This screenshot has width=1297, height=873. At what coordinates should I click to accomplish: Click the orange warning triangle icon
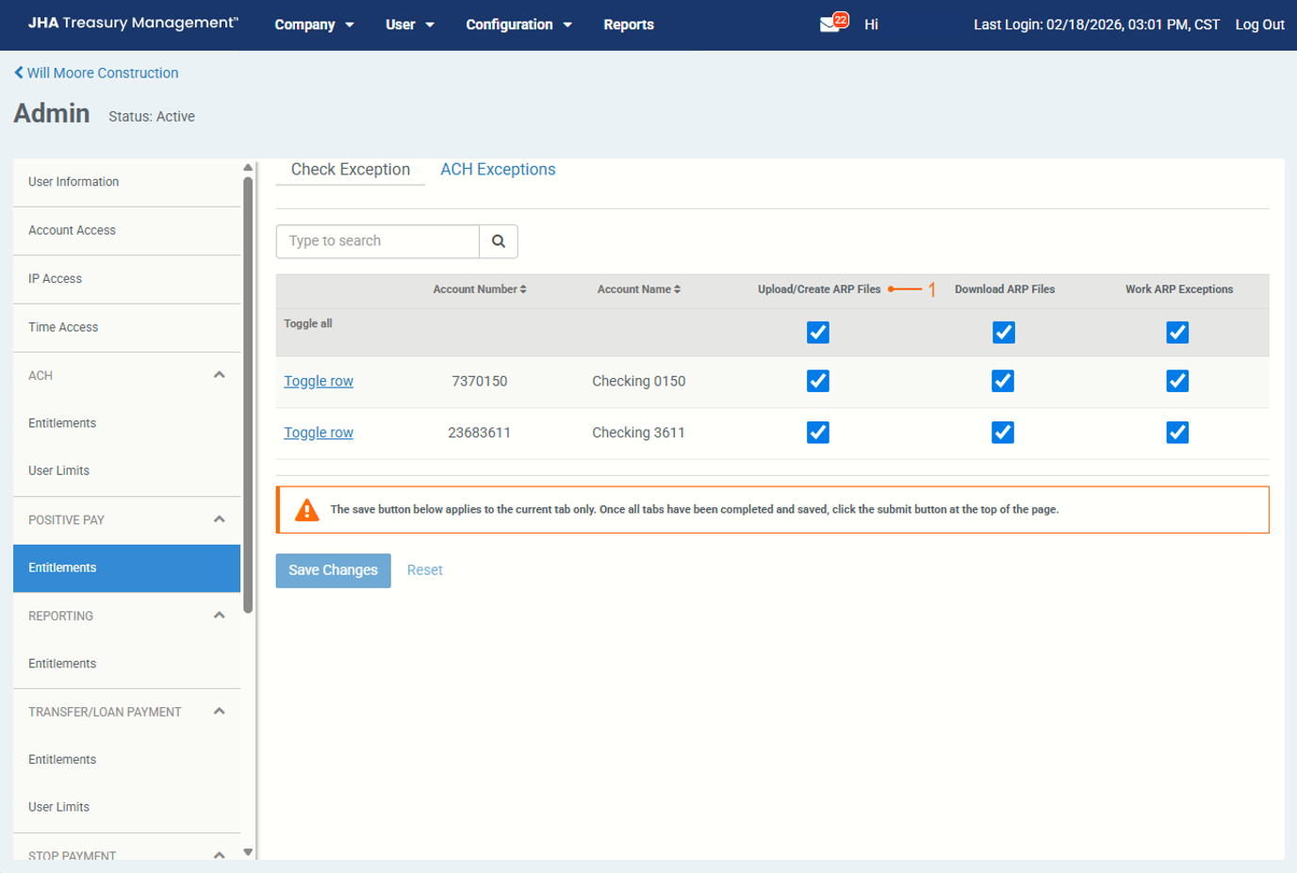(306, 510)
